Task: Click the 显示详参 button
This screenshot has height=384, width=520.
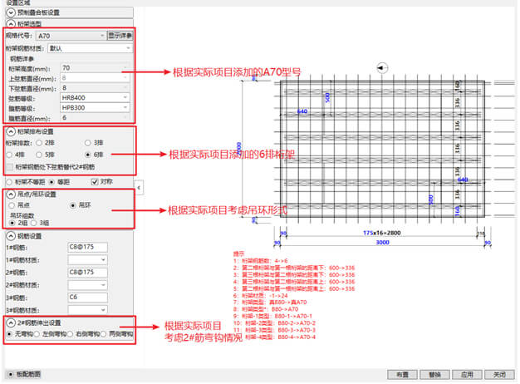Action: coord(120,36)
